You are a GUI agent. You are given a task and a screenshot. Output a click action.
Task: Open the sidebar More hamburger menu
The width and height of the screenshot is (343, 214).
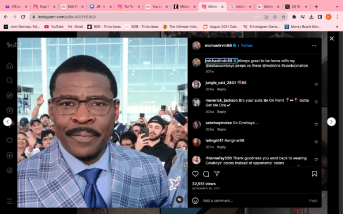point(10,201)
